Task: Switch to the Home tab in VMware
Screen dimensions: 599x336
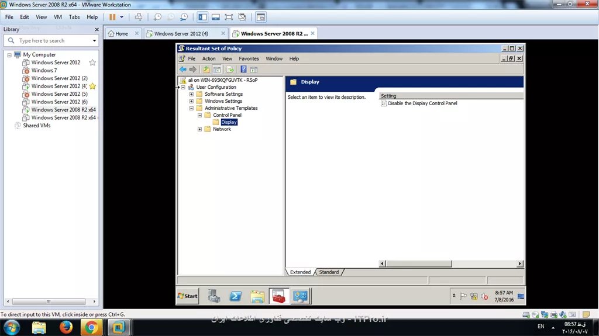Action: 122,34
